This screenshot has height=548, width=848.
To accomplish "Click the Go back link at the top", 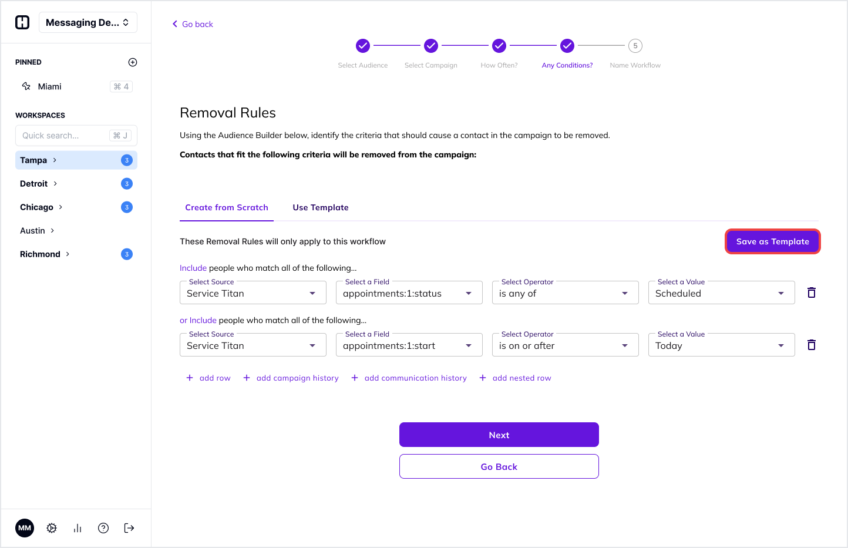I will point(193,23).
